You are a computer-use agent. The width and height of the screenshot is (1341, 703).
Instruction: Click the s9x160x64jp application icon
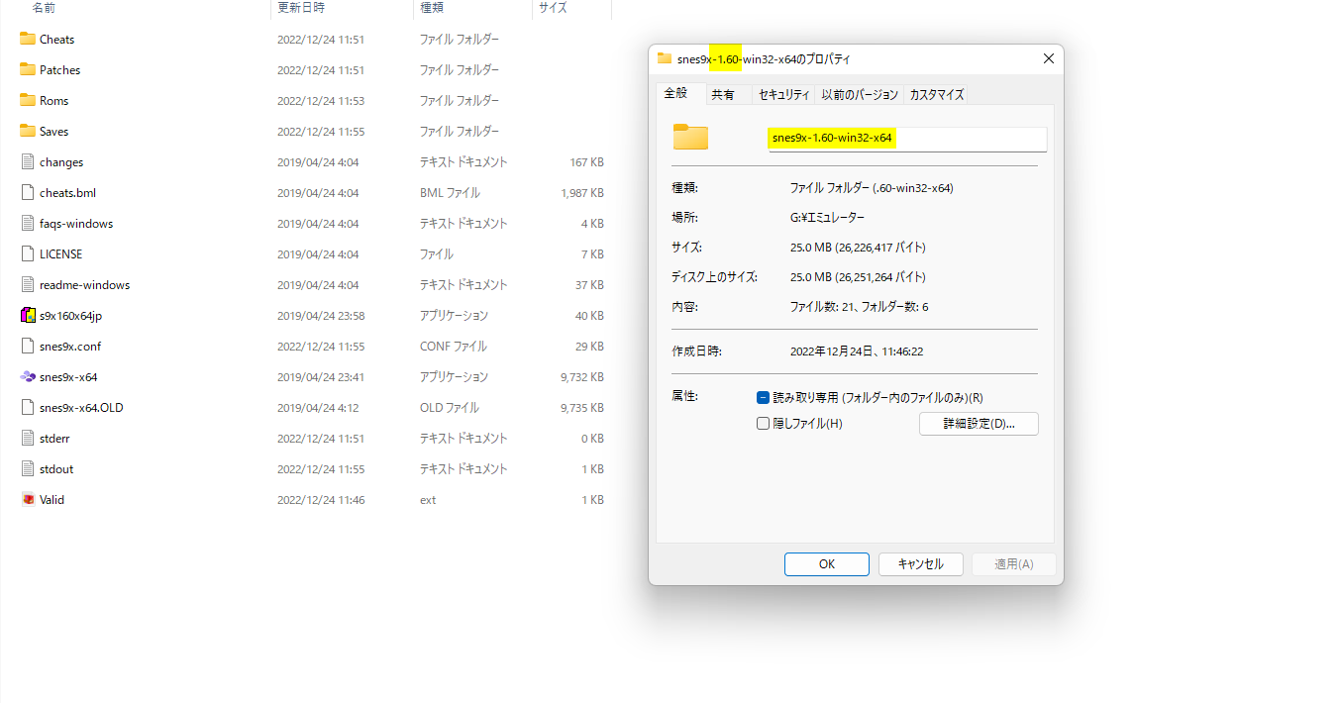pos(28,316)
